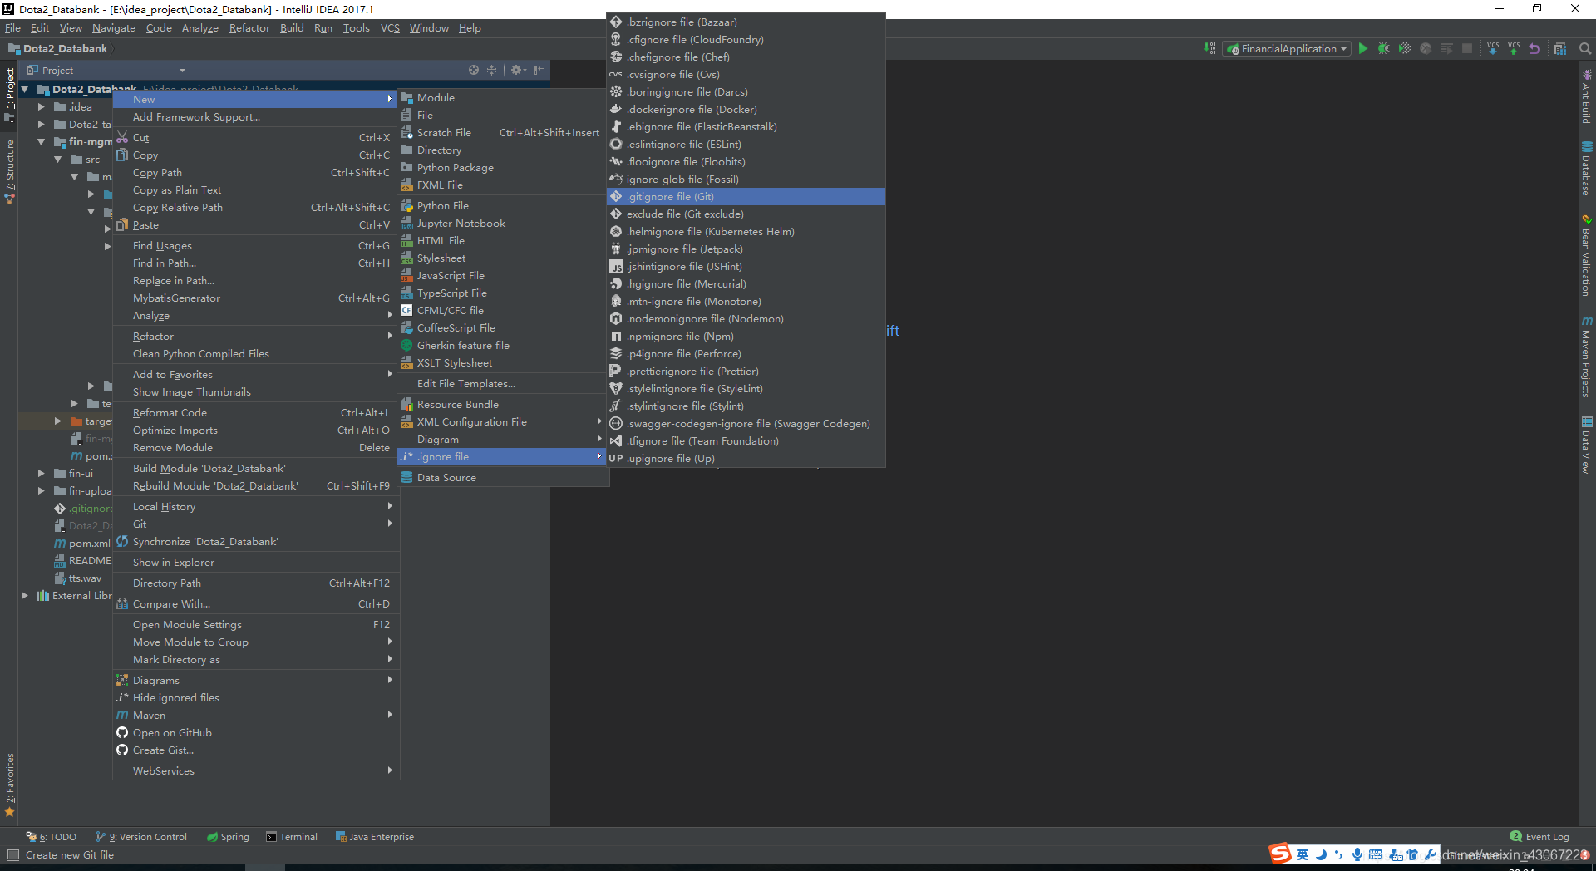Expand Diagram submenu in New menu
The width and height of the screenshot is (1596, 871).
[502, 440]
